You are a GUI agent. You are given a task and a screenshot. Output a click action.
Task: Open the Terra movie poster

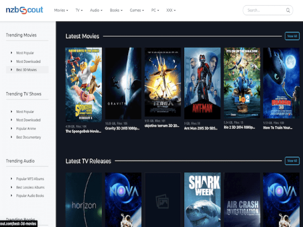[x=163, y=82]
